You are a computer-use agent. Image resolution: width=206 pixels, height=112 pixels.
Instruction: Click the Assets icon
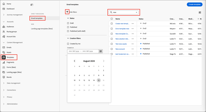[x=4, y=52]
